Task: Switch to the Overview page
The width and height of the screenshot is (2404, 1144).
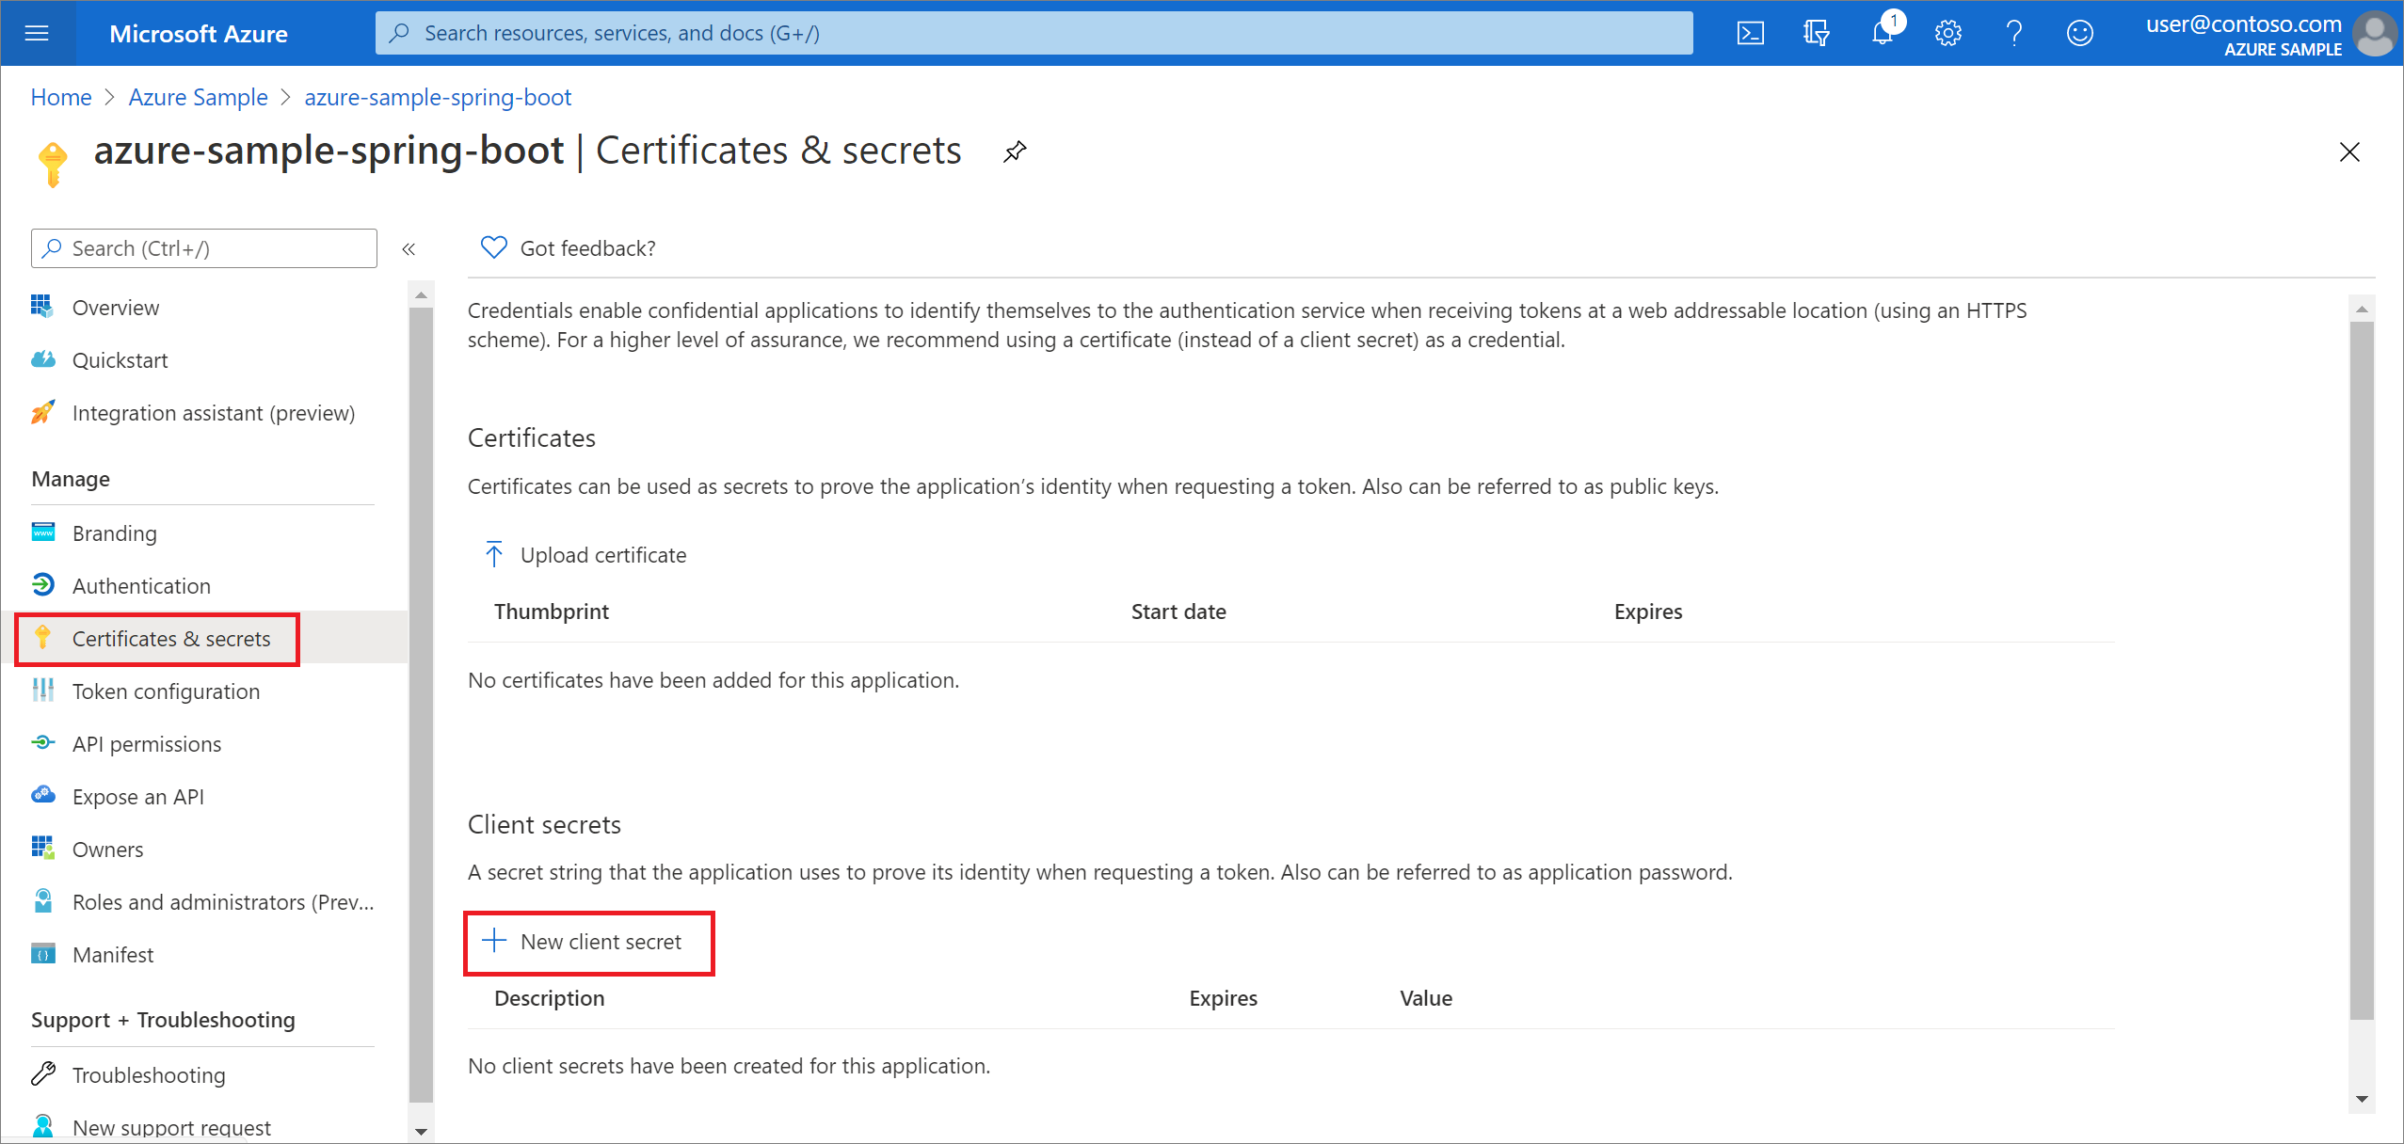Action: tap(115, 307)
